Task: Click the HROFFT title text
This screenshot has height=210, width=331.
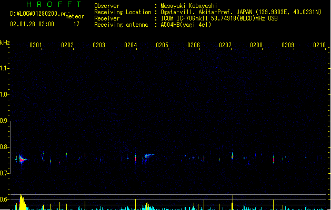Action: coord(54,4)
